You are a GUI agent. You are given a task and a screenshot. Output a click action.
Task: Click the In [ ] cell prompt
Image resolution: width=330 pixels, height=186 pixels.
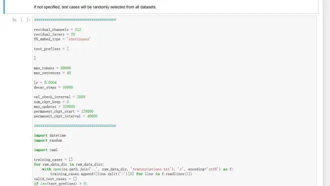(x=21, y=20)
